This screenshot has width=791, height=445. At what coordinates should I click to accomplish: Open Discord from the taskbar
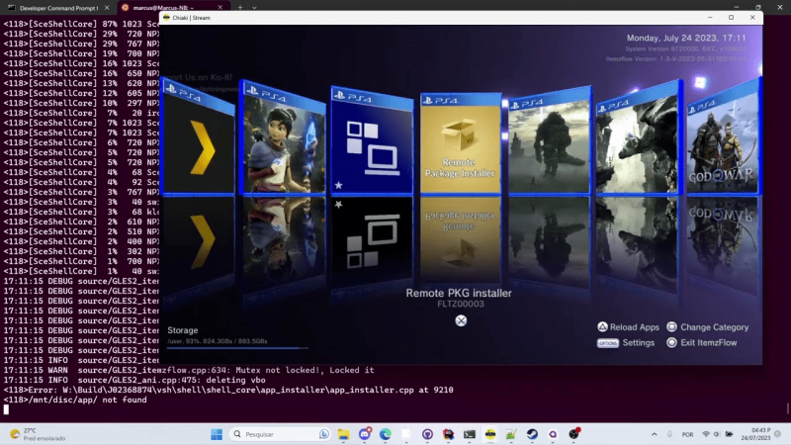tap(365, 434)
